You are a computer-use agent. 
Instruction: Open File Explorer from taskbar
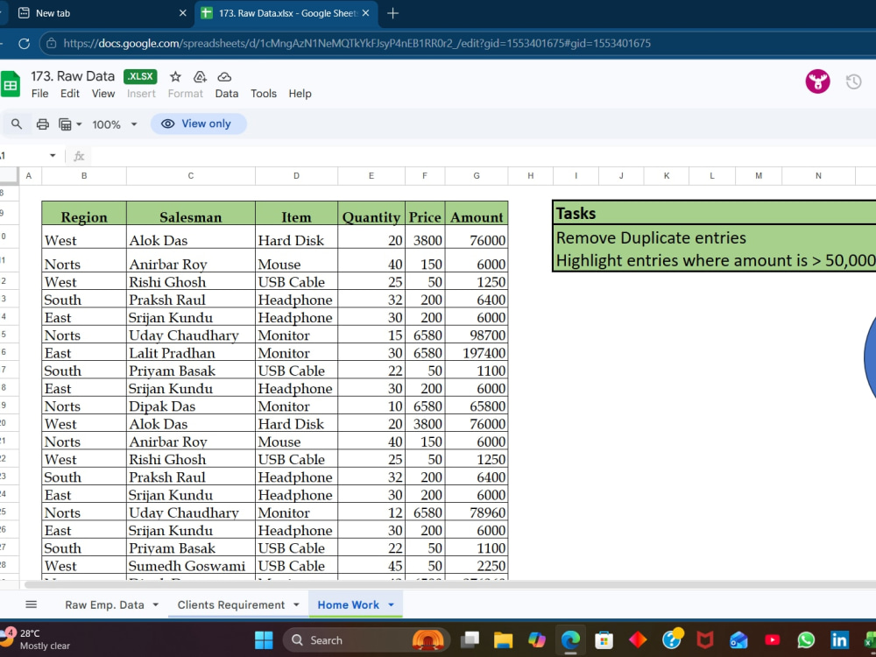503,640
